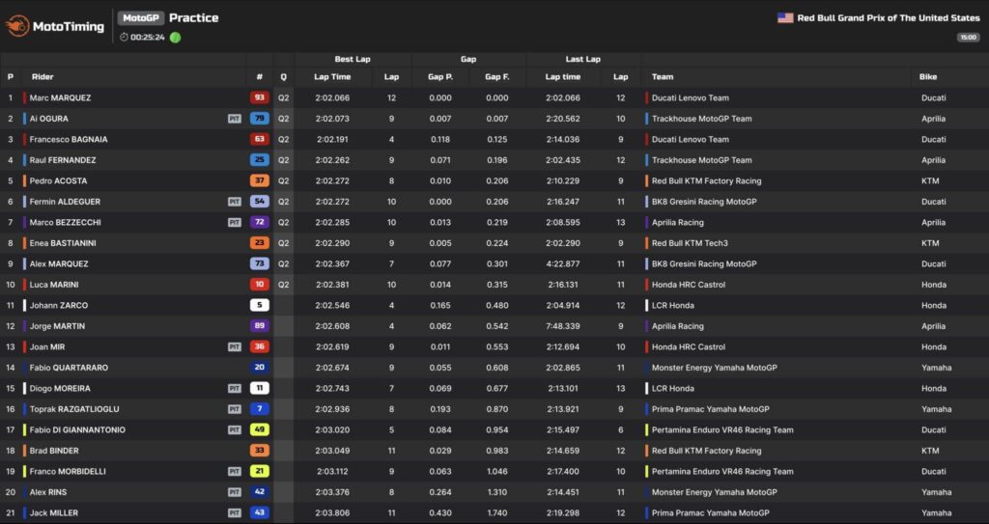Select the MotoGP class badge
989x524 pixels.
[141, 17]
